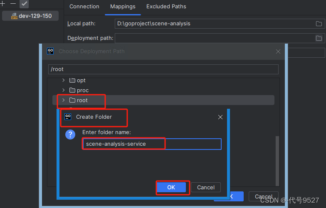326x208 pixels.
Task: Confirm folder creation with OK
Action: pyautogui.click(x=171, y=188)
